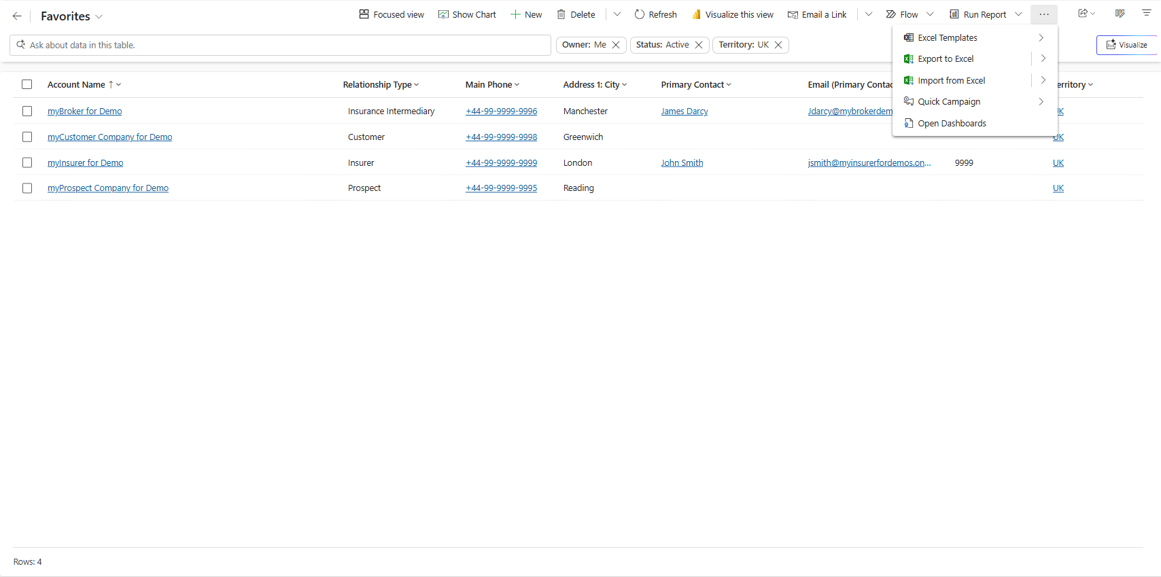Select the myBroker for Demo row checkbox
The image size is (1161, 577).
[27, 111]
